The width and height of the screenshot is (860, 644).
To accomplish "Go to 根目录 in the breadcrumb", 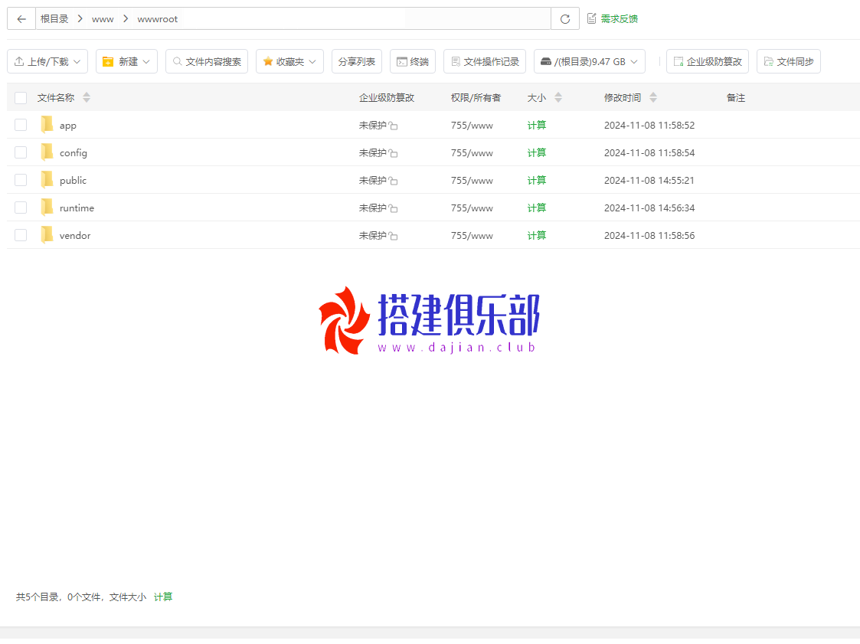I will [x=54, y=18].
